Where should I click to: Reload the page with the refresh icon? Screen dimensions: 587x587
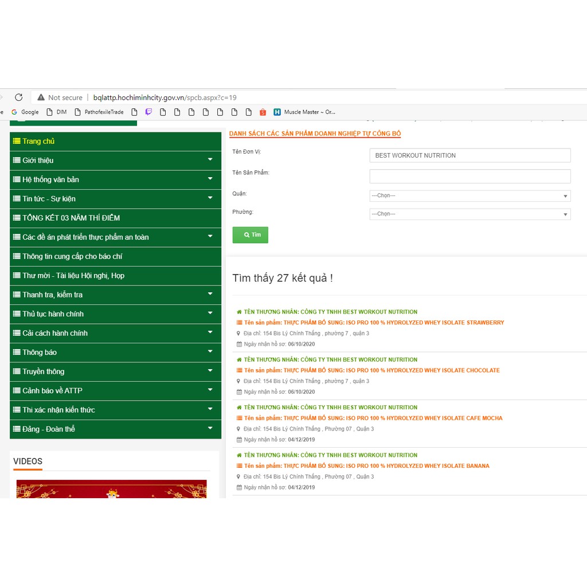(19, 97)
